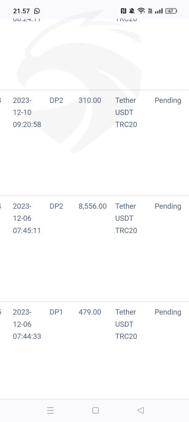Tap the battery indicator showing 67
Screen dimensions: 189x422
(x=171, y=11)
